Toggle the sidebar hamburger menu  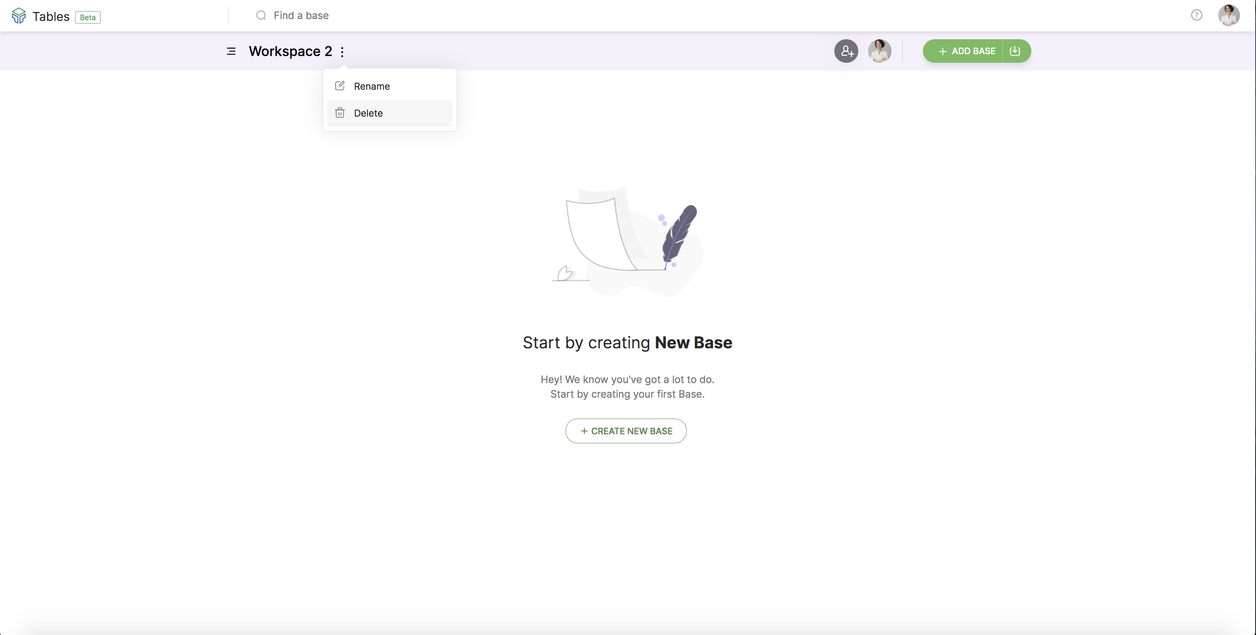click(231, 51)
